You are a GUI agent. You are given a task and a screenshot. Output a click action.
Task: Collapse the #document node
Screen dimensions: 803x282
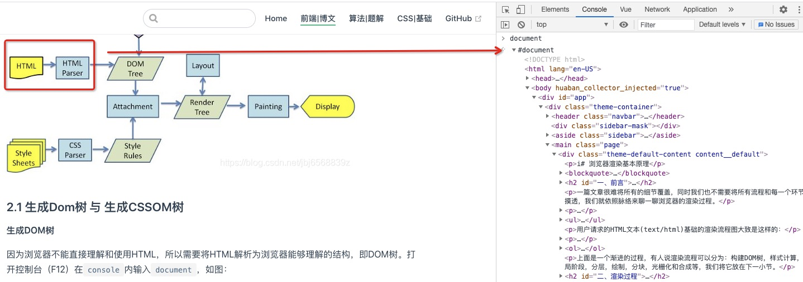coord(514,50)
